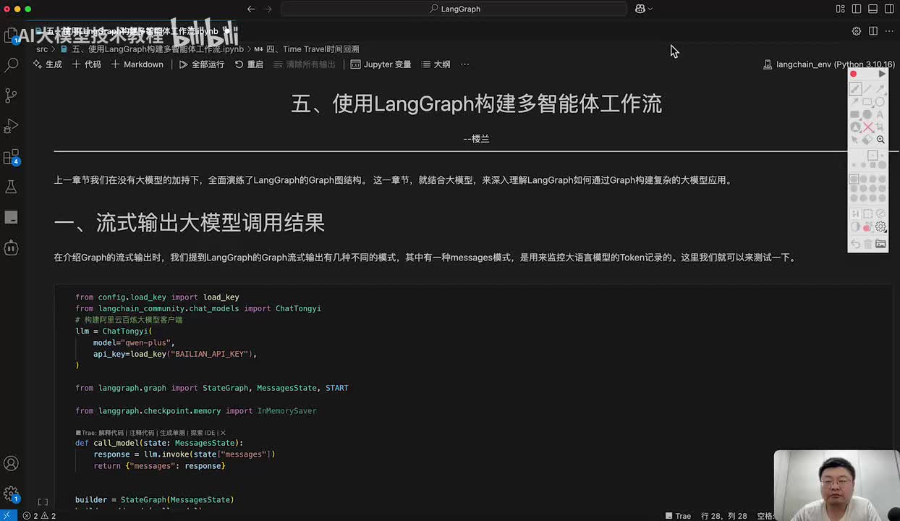Select the ellipse shape tool in palette
This screenshot has width=900, height=521.
coord(880,102)
